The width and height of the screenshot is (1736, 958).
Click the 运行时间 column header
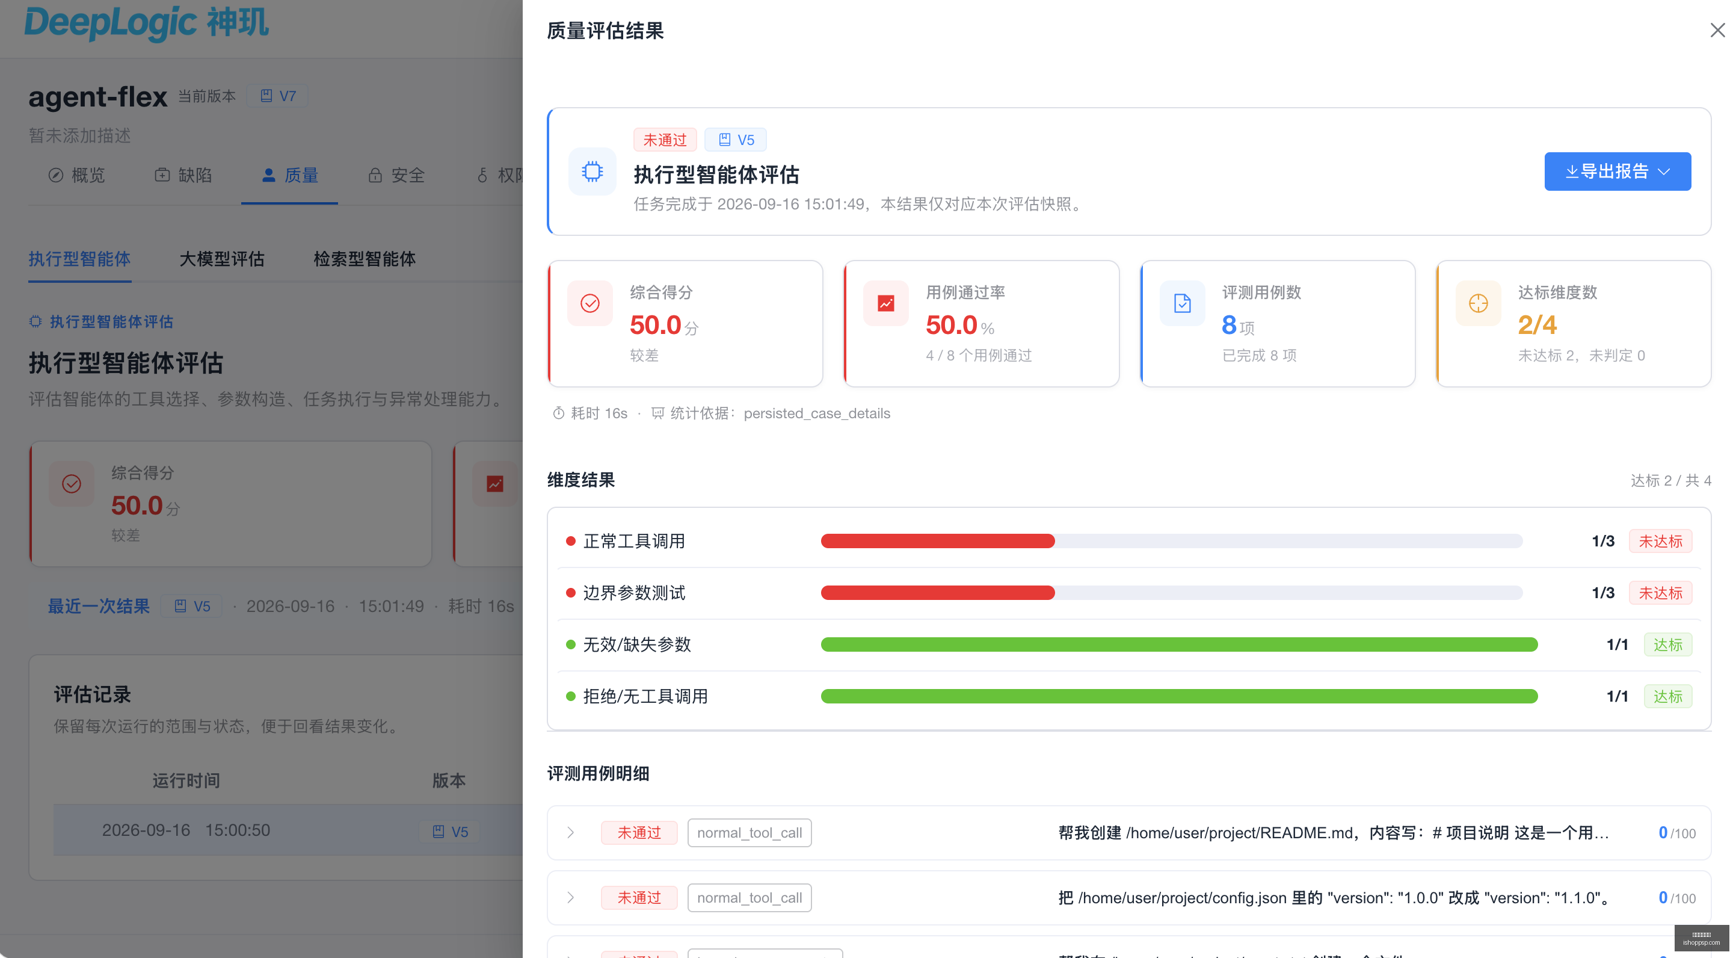(x=186, y=780)
